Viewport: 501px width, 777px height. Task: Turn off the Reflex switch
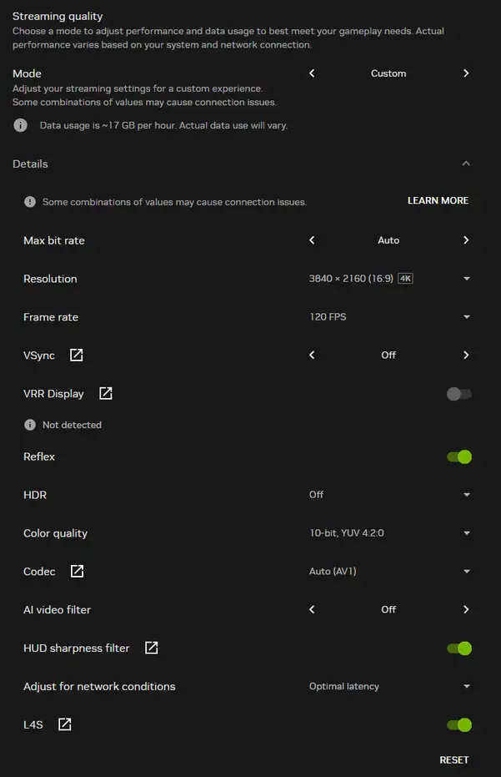tap(459, 457)
